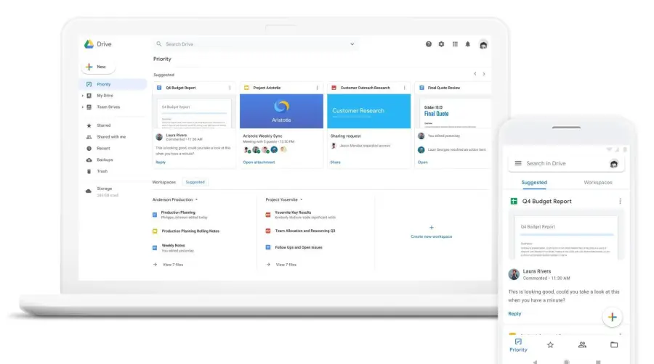Expand the Anderson Production workspace dropdown
654x364 pixels.
pyautogui.click(x=196, y=199)
